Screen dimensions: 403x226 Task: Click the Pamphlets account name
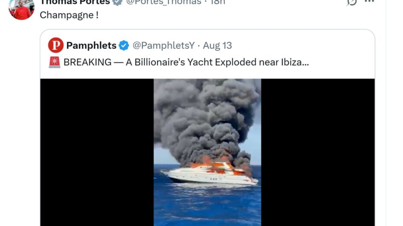pos(91,45)
